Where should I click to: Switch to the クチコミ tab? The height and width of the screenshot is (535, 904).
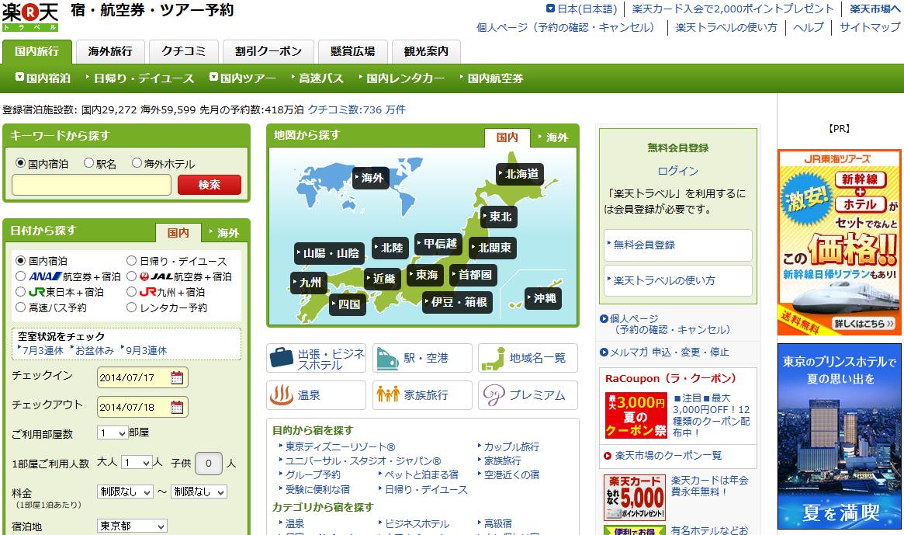[183, 51]
